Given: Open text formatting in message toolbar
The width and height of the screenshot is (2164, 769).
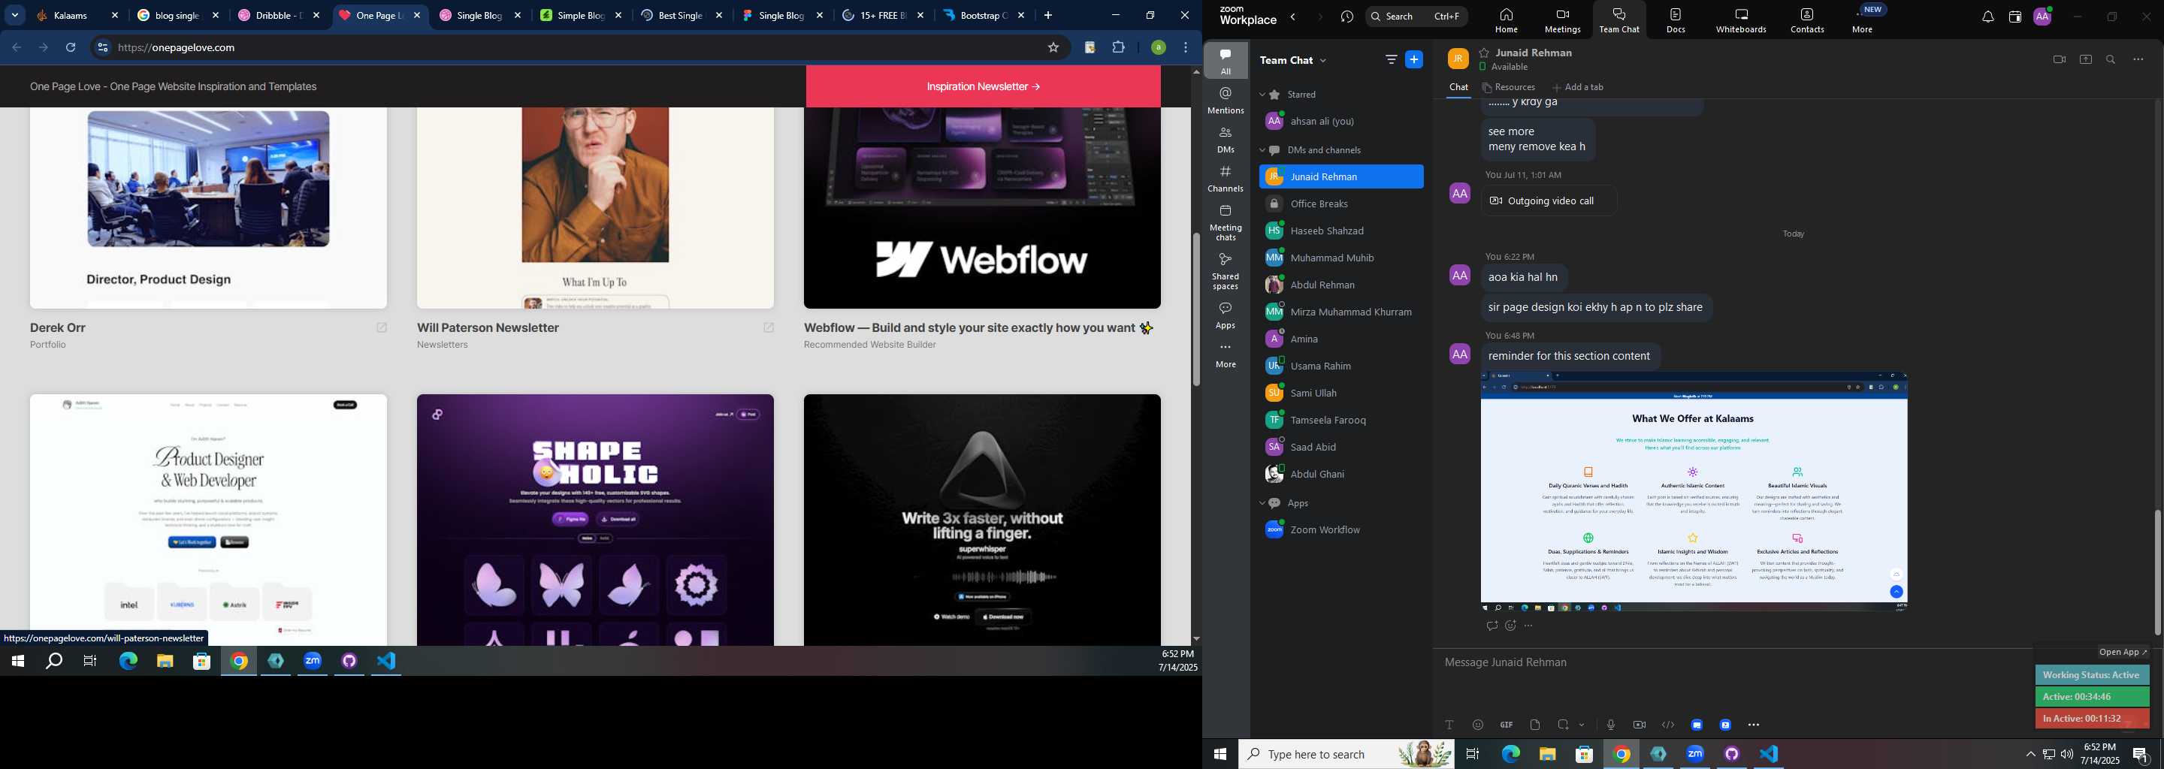Looking at the screenshot, I should tap(1449, 725).
